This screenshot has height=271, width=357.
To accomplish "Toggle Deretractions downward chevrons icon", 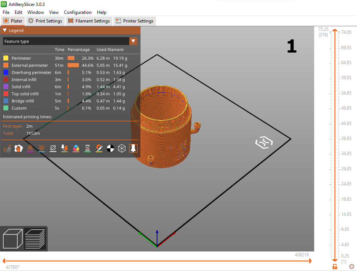I will coord(41,149).
